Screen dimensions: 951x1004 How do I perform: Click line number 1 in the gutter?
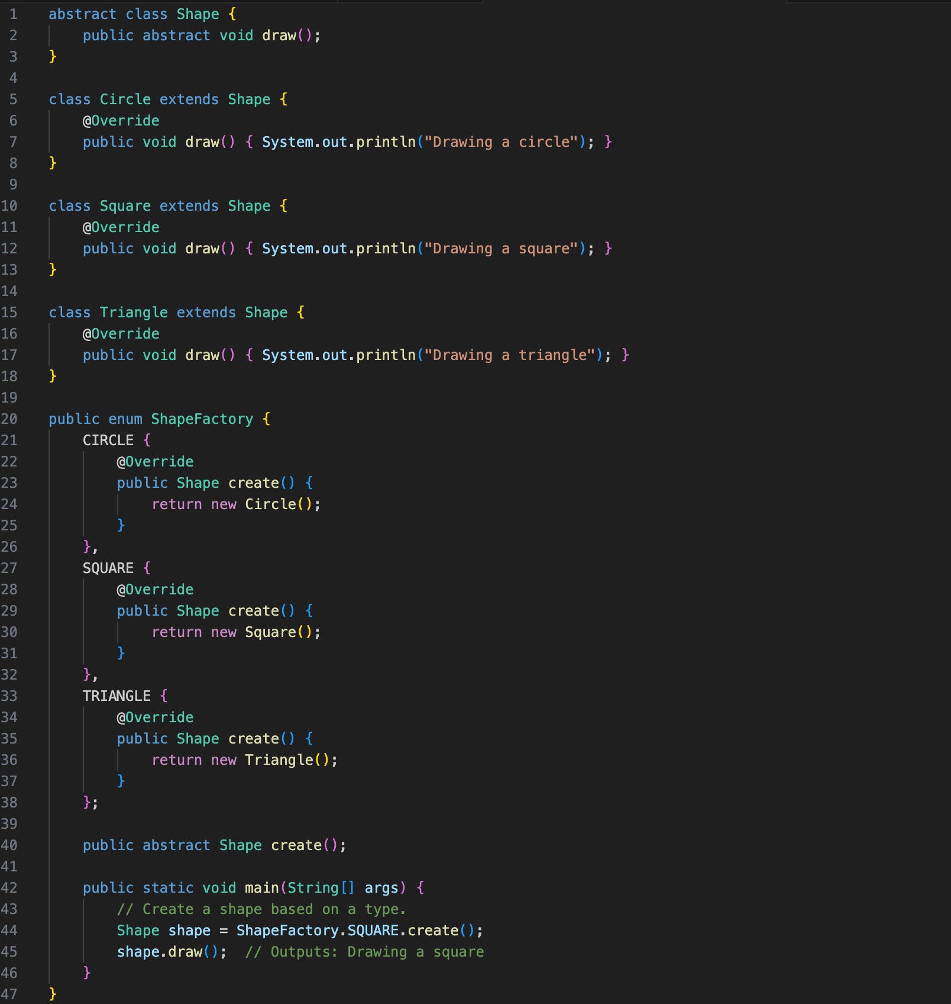click(x=13, y=14)
